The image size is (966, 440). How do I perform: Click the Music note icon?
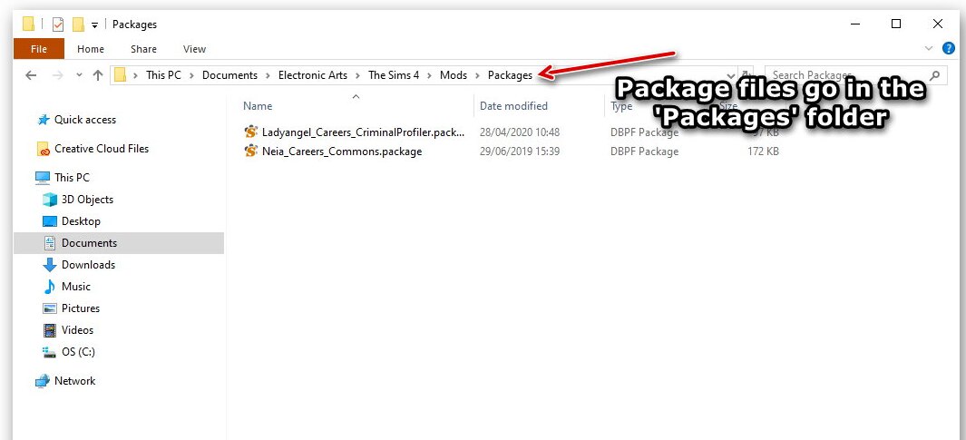pyautogui.click(x=50, y=287)
